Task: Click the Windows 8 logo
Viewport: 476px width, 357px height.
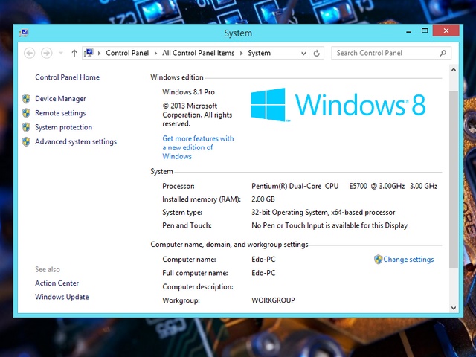Action: pyautogui.click(x=338, y=105)
